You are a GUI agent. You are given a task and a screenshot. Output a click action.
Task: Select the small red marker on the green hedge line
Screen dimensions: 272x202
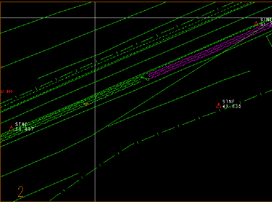(x=86, y=104)
